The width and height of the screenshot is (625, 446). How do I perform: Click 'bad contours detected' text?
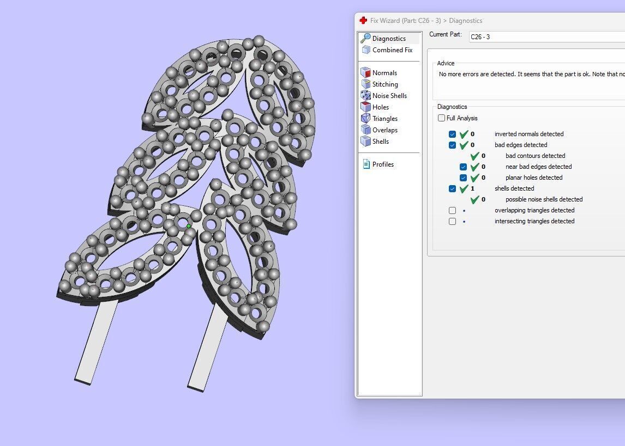pyautogui.click(x=536, y=156)
